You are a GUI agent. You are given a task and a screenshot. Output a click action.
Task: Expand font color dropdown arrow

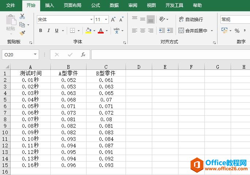107,31
